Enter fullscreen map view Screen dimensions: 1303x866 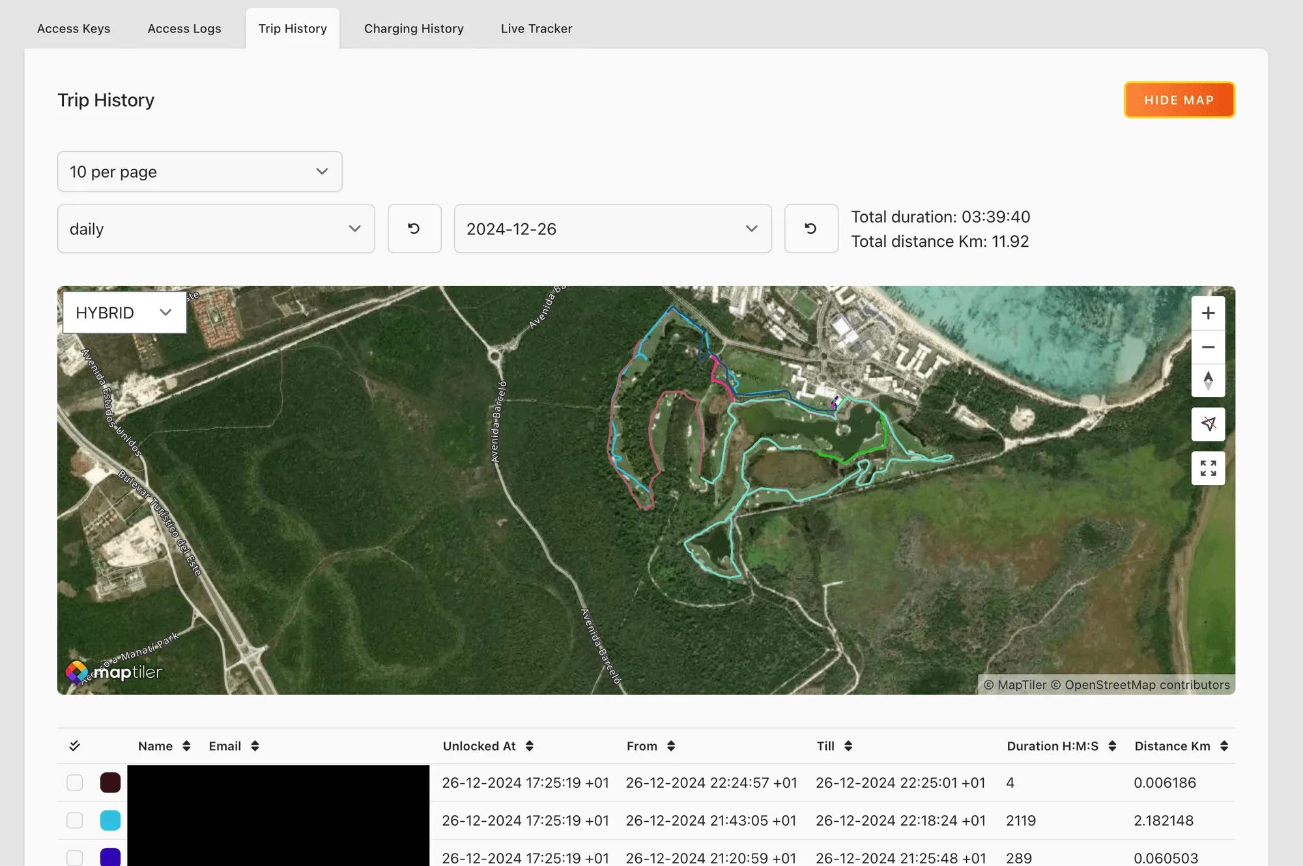[x=1208, y=468]
